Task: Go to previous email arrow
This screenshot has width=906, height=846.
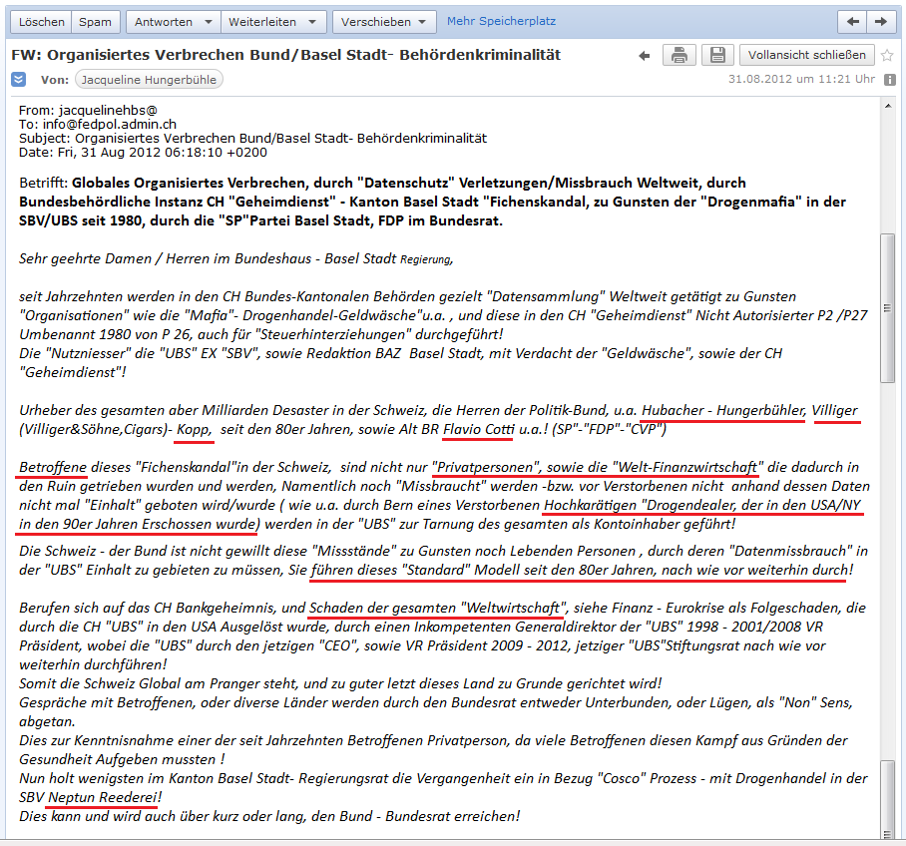Action: point(853,21)
